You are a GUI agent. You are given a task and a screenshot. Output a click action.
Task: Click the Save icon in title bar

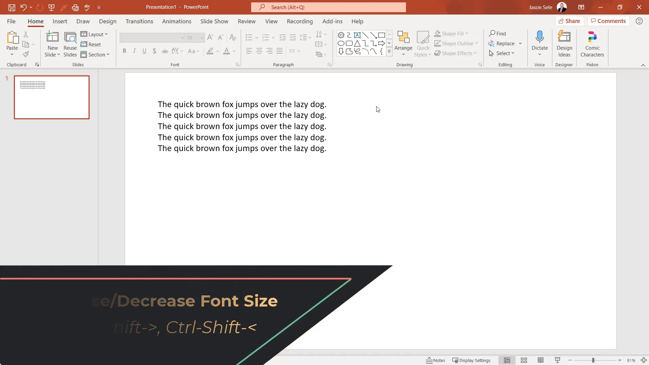pyautogui.click(x=11, y=7)
